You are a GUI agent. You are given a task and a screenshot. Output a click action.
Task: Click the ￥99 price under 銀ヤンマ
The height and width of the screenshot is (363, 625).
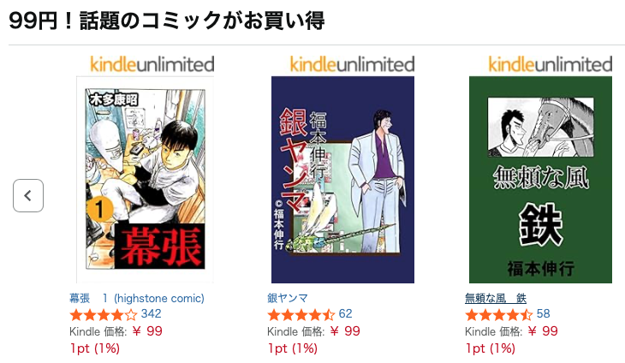coord(345,331)
